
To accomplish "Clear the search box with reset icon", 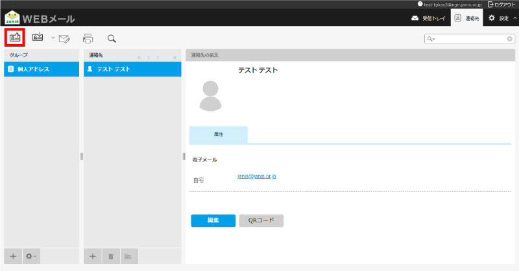I will [x=510, y=39].
